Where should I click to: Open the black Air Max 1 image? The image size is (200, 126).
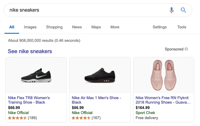(100, 76)
